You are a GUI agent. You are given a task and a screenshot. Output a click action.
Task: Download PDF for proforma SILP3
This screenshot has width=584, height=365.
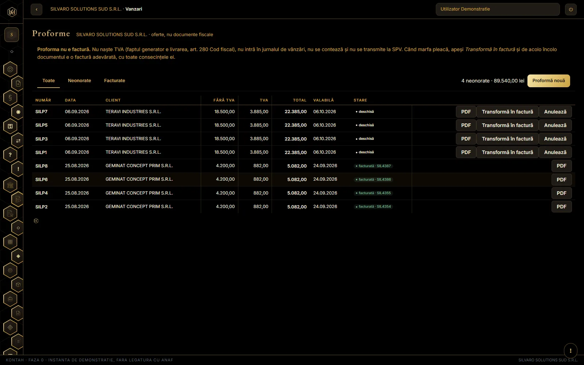click(x=466, y=139)
